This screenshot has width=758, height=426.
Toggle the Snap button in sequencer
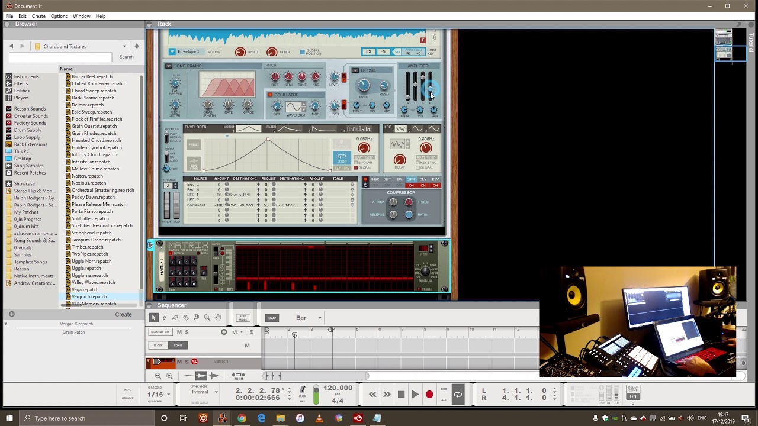click(x=272, y=318)
